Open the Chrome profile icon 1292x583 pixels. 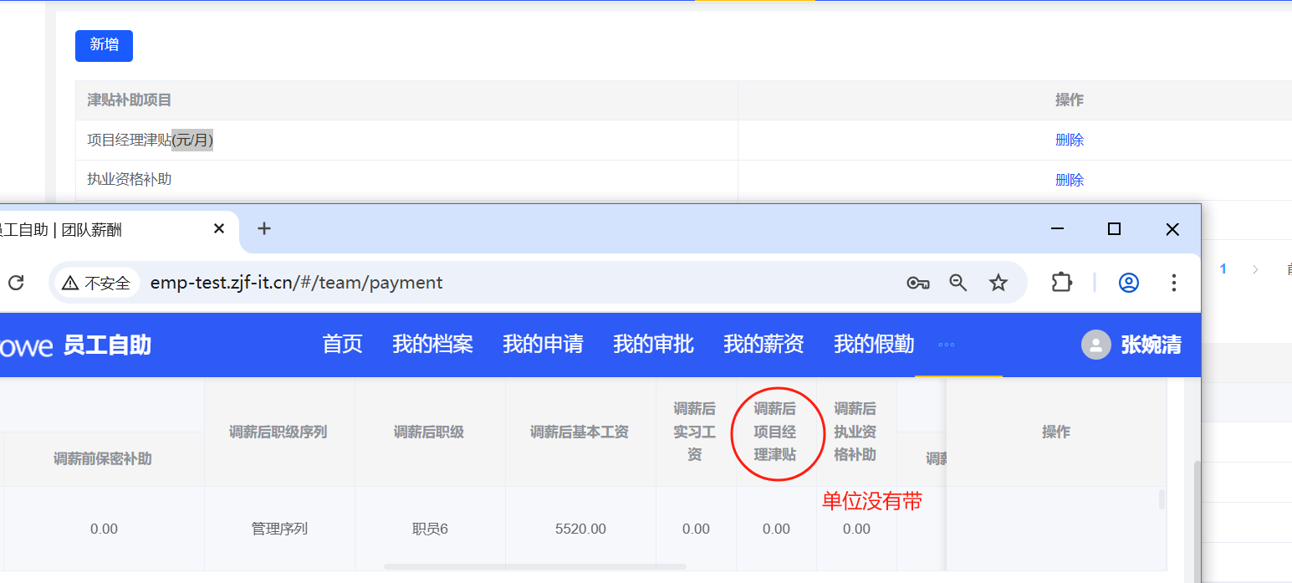click(1129, 283)
